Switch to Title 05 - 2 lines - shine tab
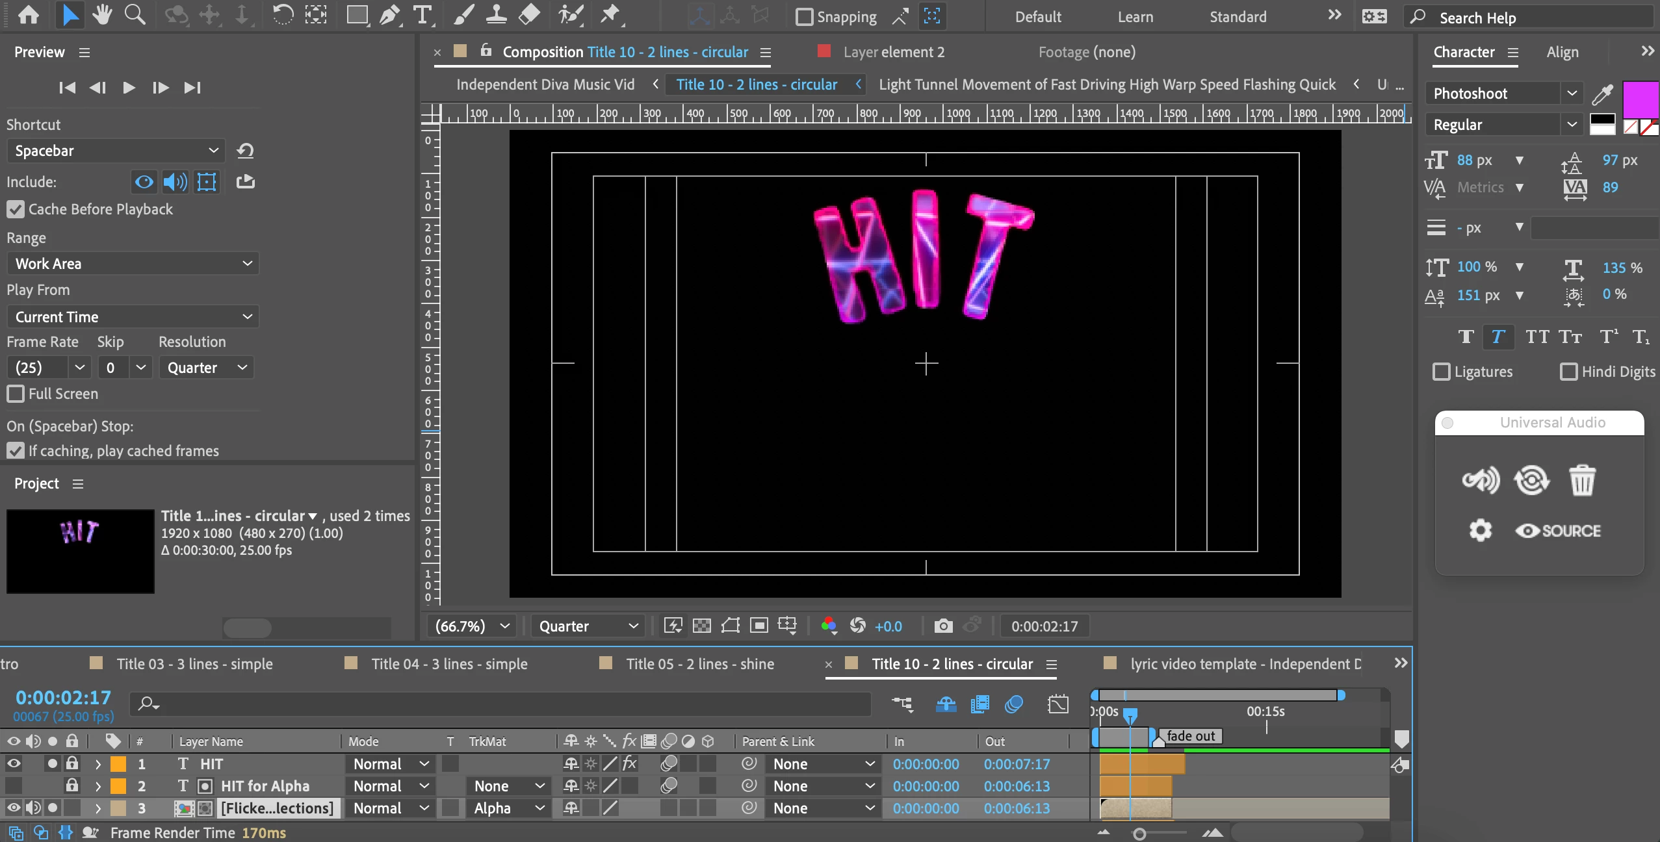The width and height of the screenshot is (1660, 842). point(699,664)
